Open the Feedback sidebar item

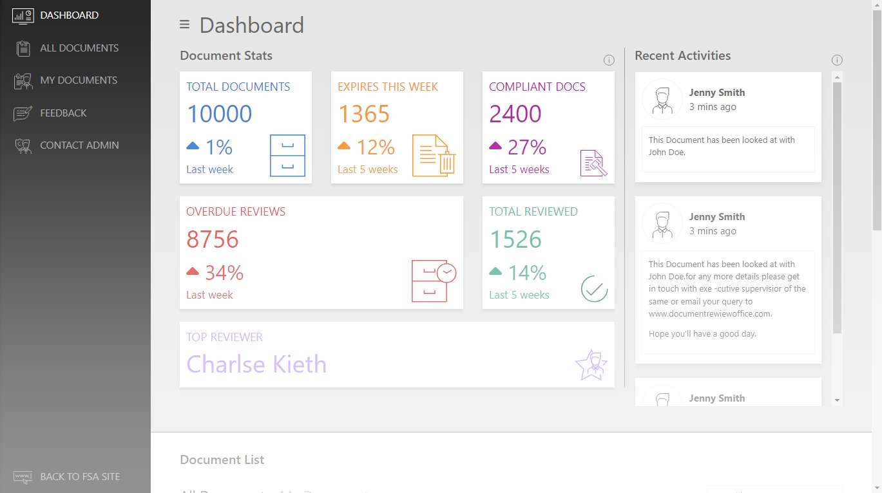[x=63, y=113]
